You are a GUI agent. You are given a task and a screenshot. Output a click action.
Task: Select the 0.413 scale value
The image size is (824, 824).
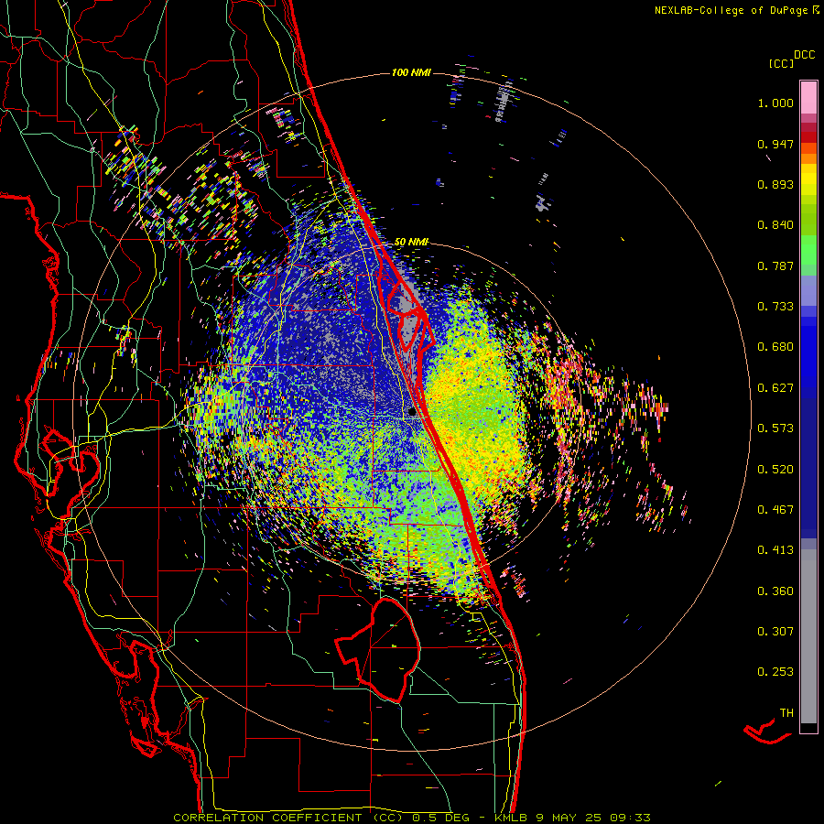(775, 550)
